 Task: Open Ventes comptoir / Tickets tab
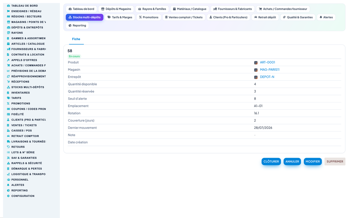click(184, 17)
